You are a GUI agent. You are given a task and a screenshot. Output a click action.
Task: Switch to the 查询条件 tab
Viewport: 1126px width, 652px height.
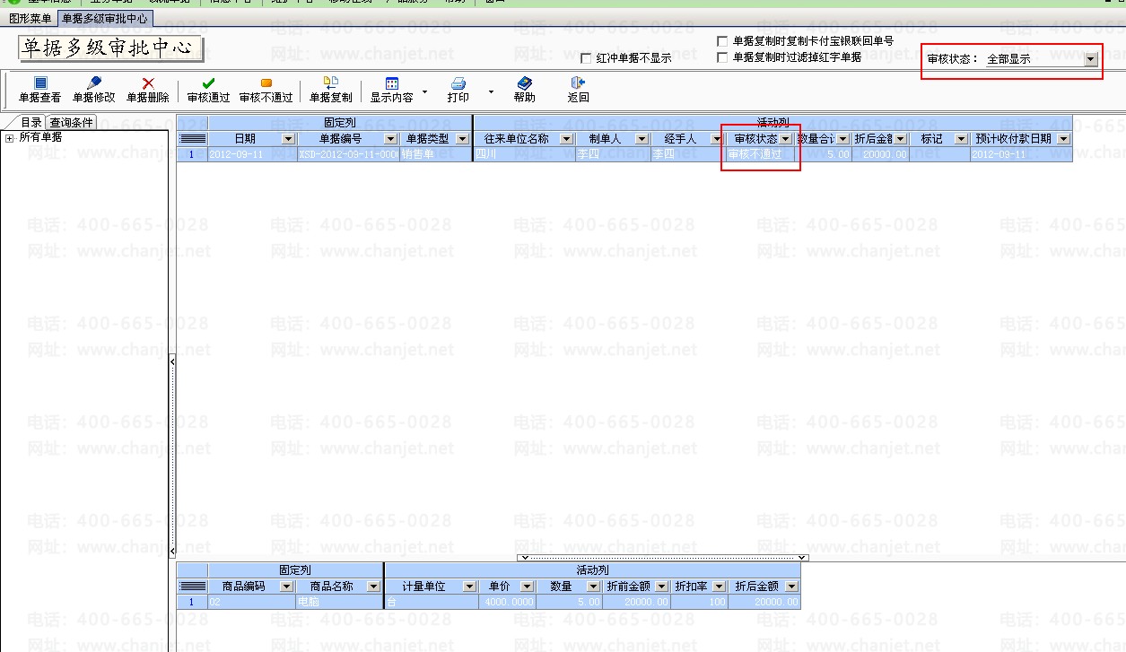71,123
